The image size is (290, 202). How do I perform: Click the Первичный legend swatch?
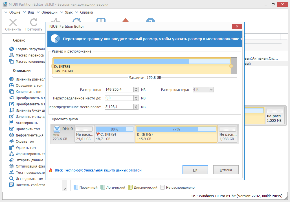coord(76,187)
